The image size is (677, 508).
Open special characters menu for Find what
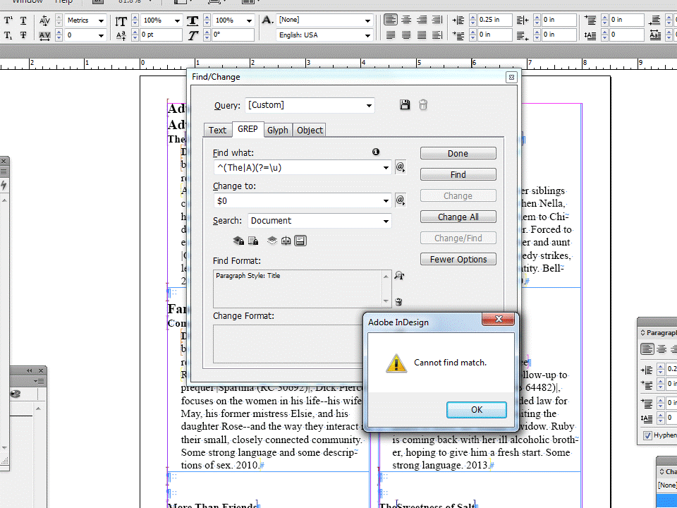[x=401, y=167]
